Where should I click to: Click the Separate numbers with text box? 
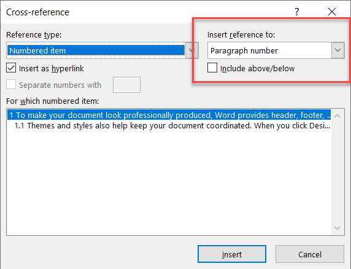point(126,85)
